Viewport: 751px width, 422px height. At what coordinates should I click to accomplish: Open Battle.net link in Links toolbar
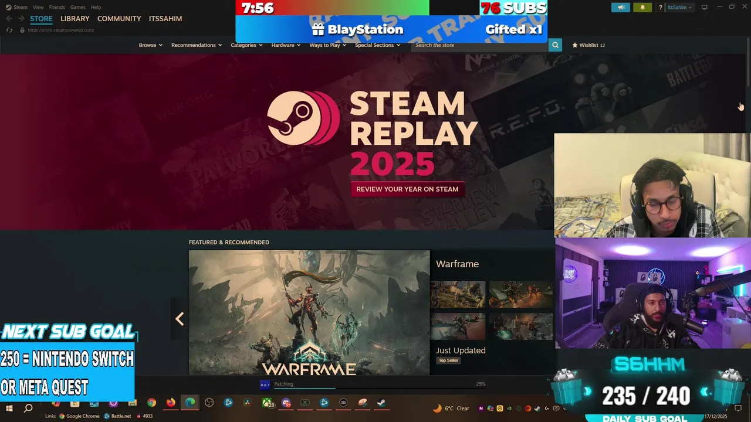coord(117,416)
